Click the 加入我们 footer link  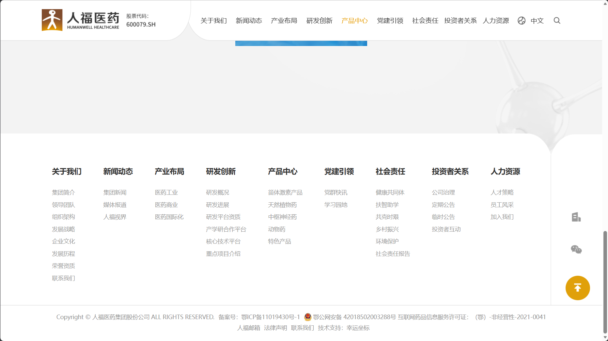pyautogui.click(x=502, y=217)
